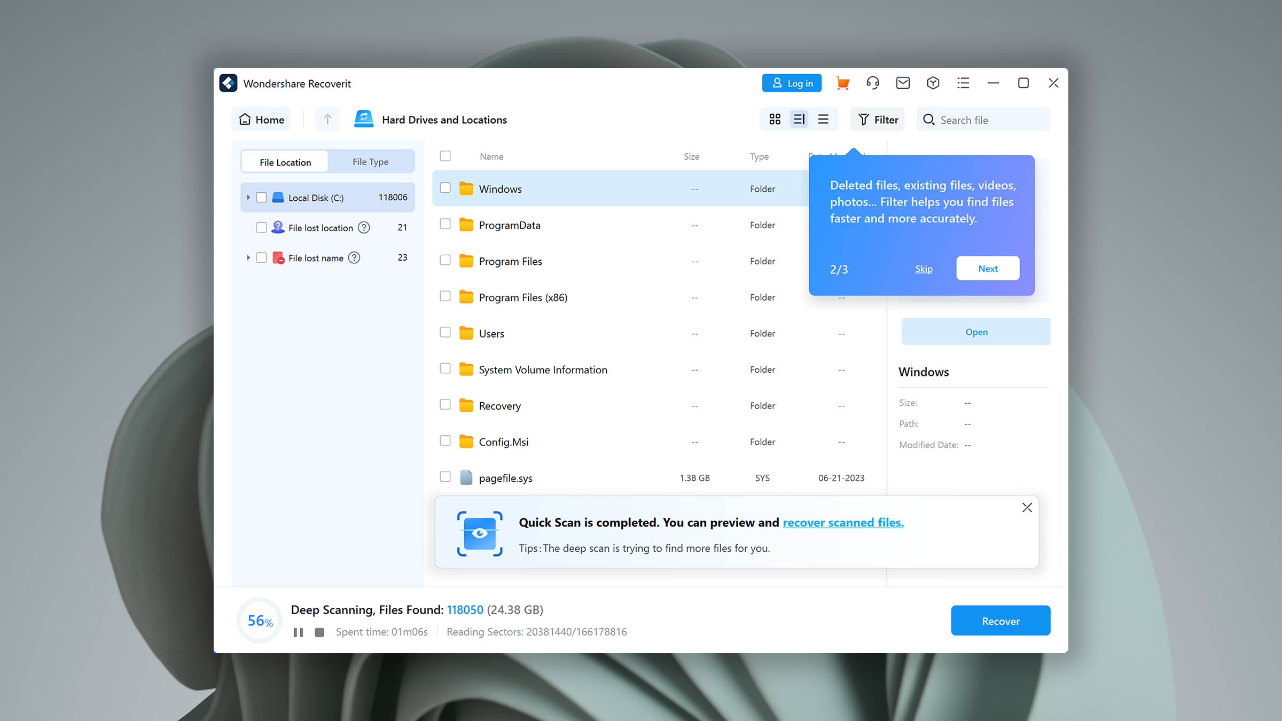Click the File lost name icon
The image size is (1282, 721).
click(x=278, y=258)
